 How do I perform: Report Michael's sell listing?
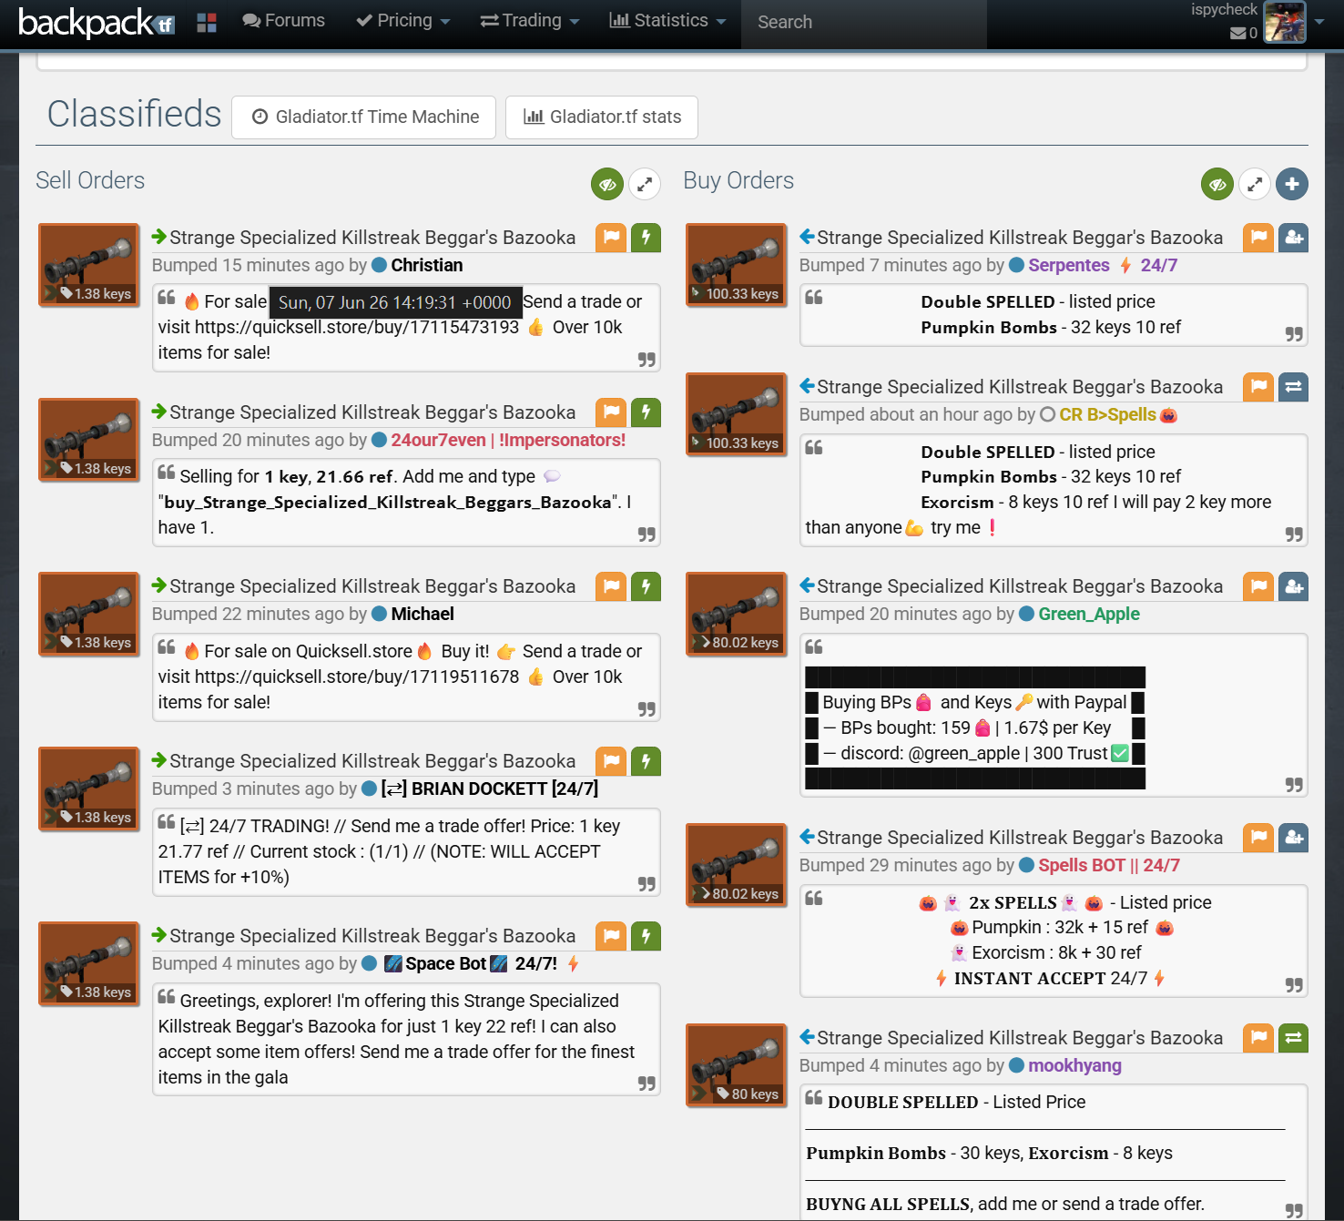611,586
